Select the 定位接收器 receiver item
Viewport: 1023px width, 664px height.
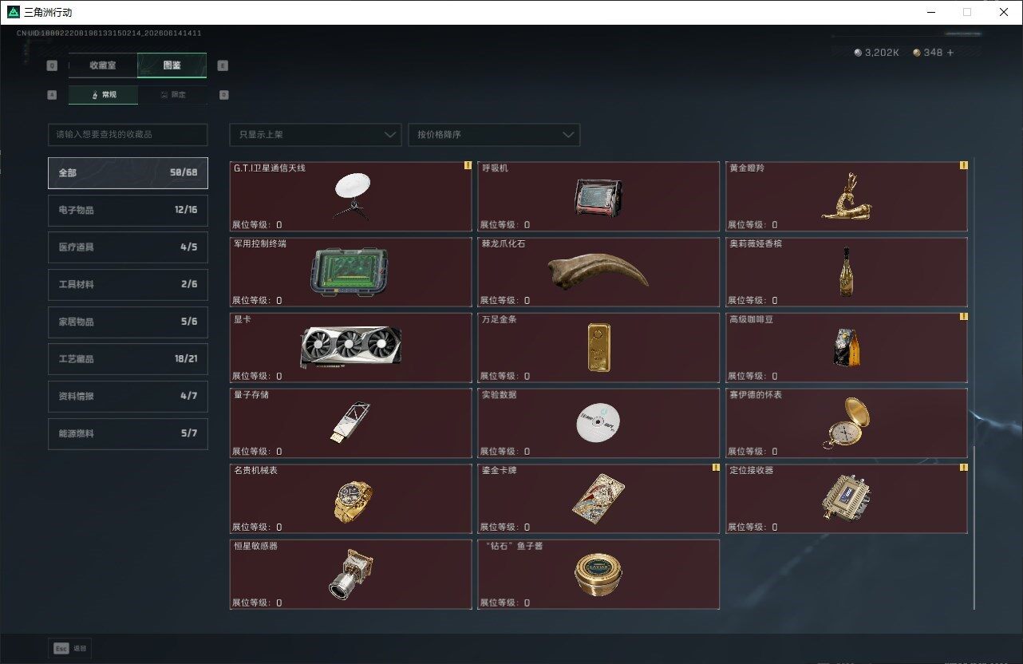(x=847, y=499)
